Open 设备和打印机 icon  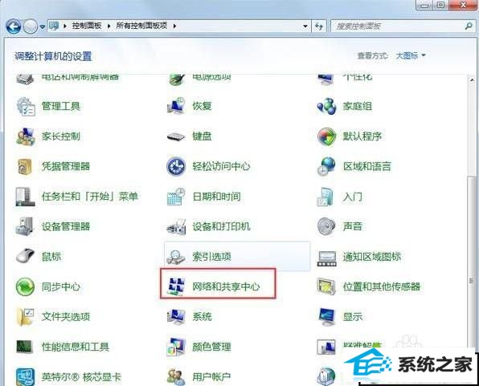coord(176,226)
